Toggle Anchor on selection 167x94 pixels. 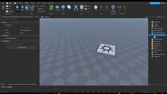tap(88, 11)
